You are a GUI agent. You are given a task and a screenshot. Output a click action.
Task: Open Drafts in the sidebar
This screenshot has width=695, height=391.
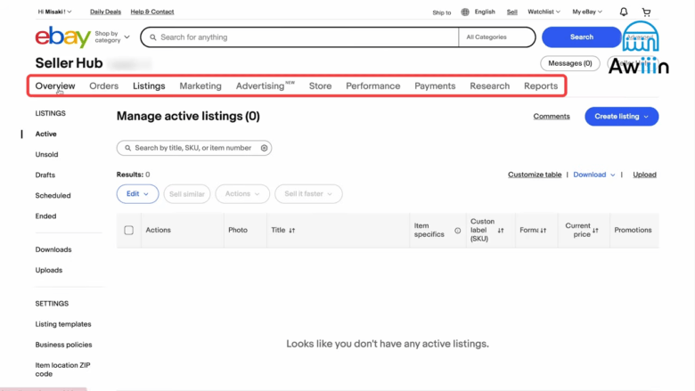coord(45,175)
